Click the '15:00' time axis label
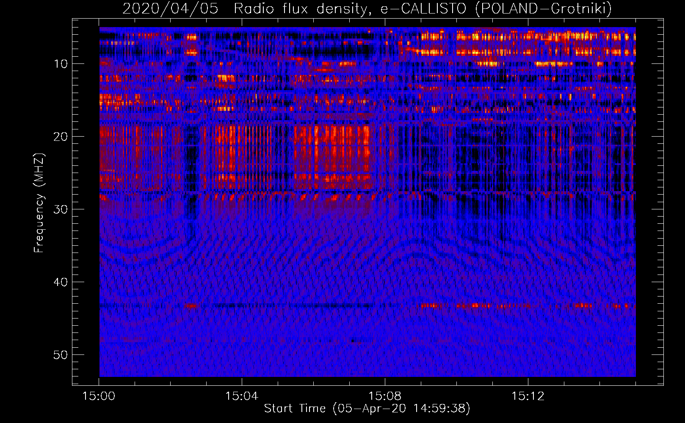685x423 pixels. coord(99,396)
